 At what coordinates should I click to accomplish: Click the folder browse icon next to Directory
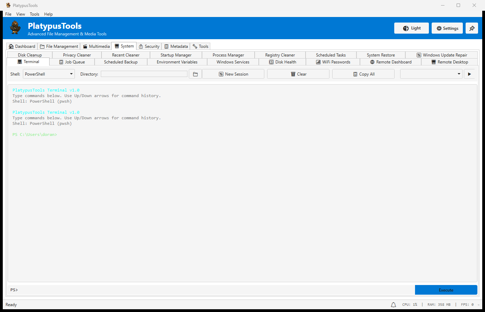pyautogui.click(x=195, y=74)
